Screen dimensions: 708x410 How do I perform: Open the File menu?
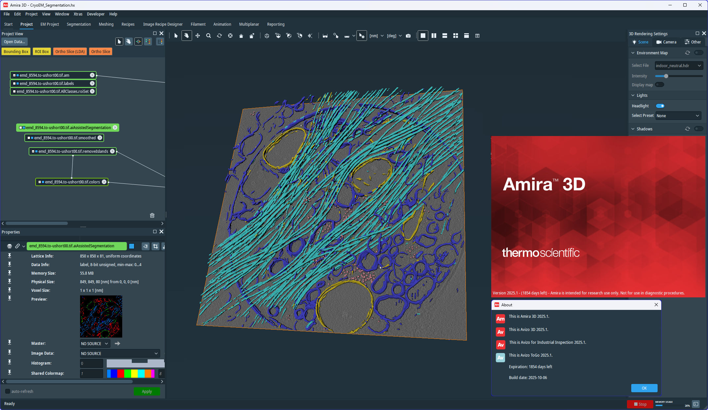pyautogui.click(x=7, y=14)
